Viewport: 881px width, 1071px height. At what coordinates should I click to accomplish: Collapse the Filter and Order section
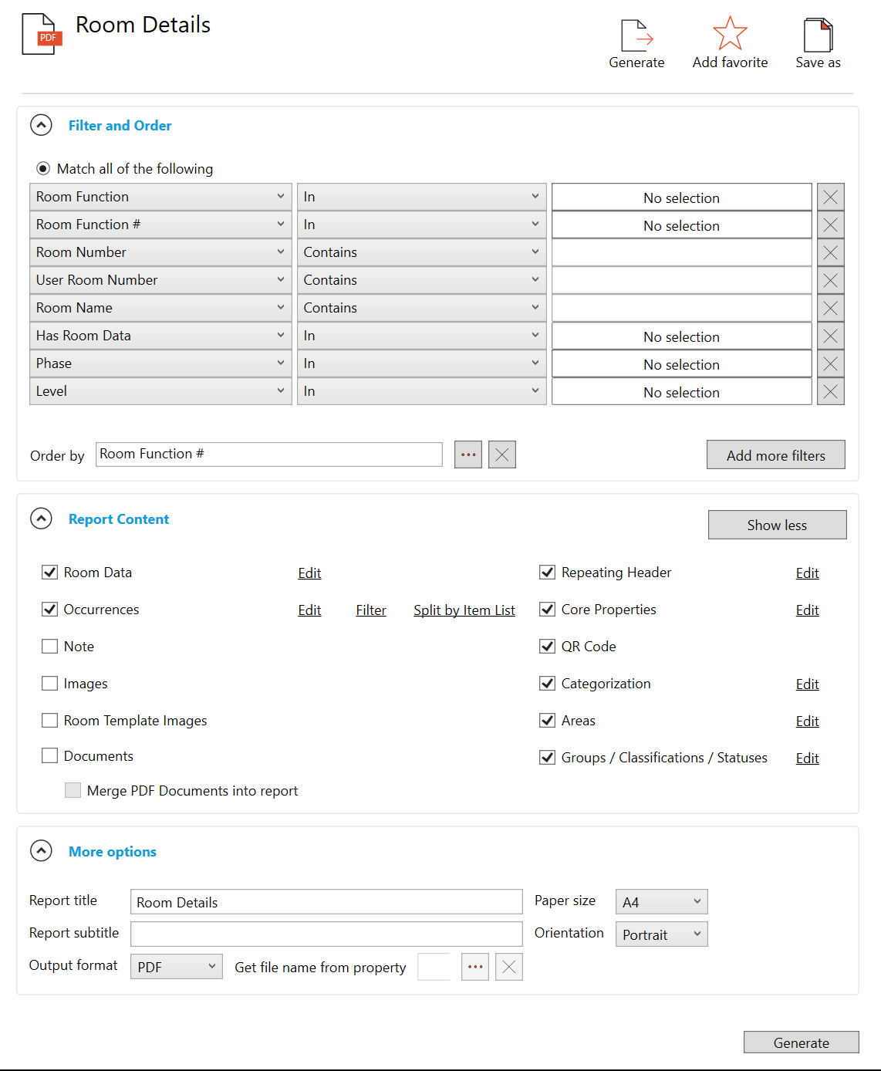pyautogui.click(x=41, y=125)
